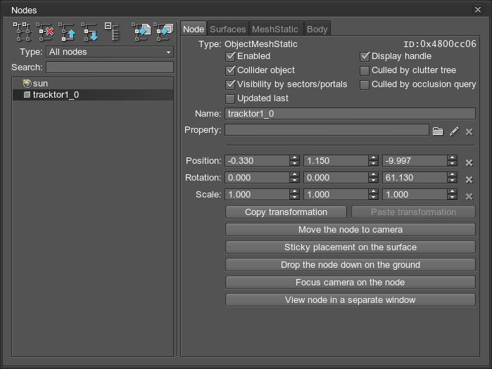Switch to the Surfaces tab
492x369 pixels.
227,29
